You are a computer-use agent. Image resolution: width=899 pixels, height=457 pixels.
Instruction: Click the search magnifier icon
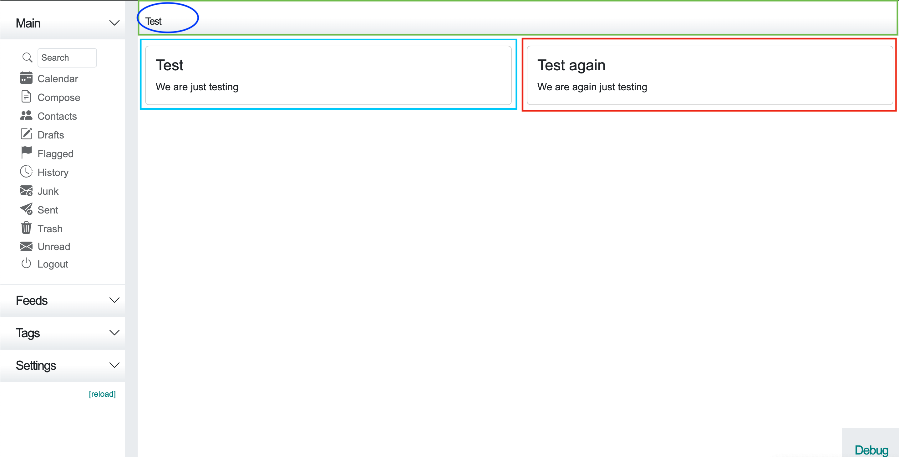[x=27, y=58]
